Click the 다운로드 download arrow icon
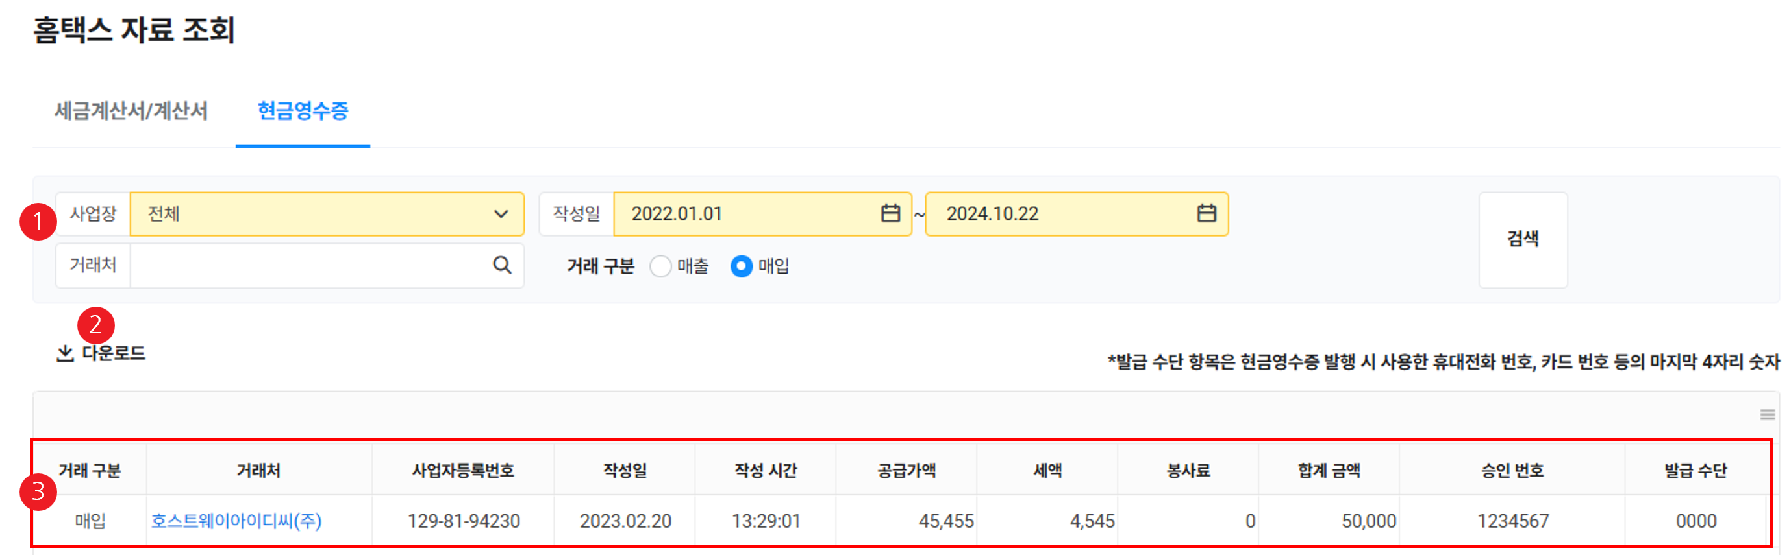Image resolution: width=1789 pixels, height=555 pixels. point(64,354)
